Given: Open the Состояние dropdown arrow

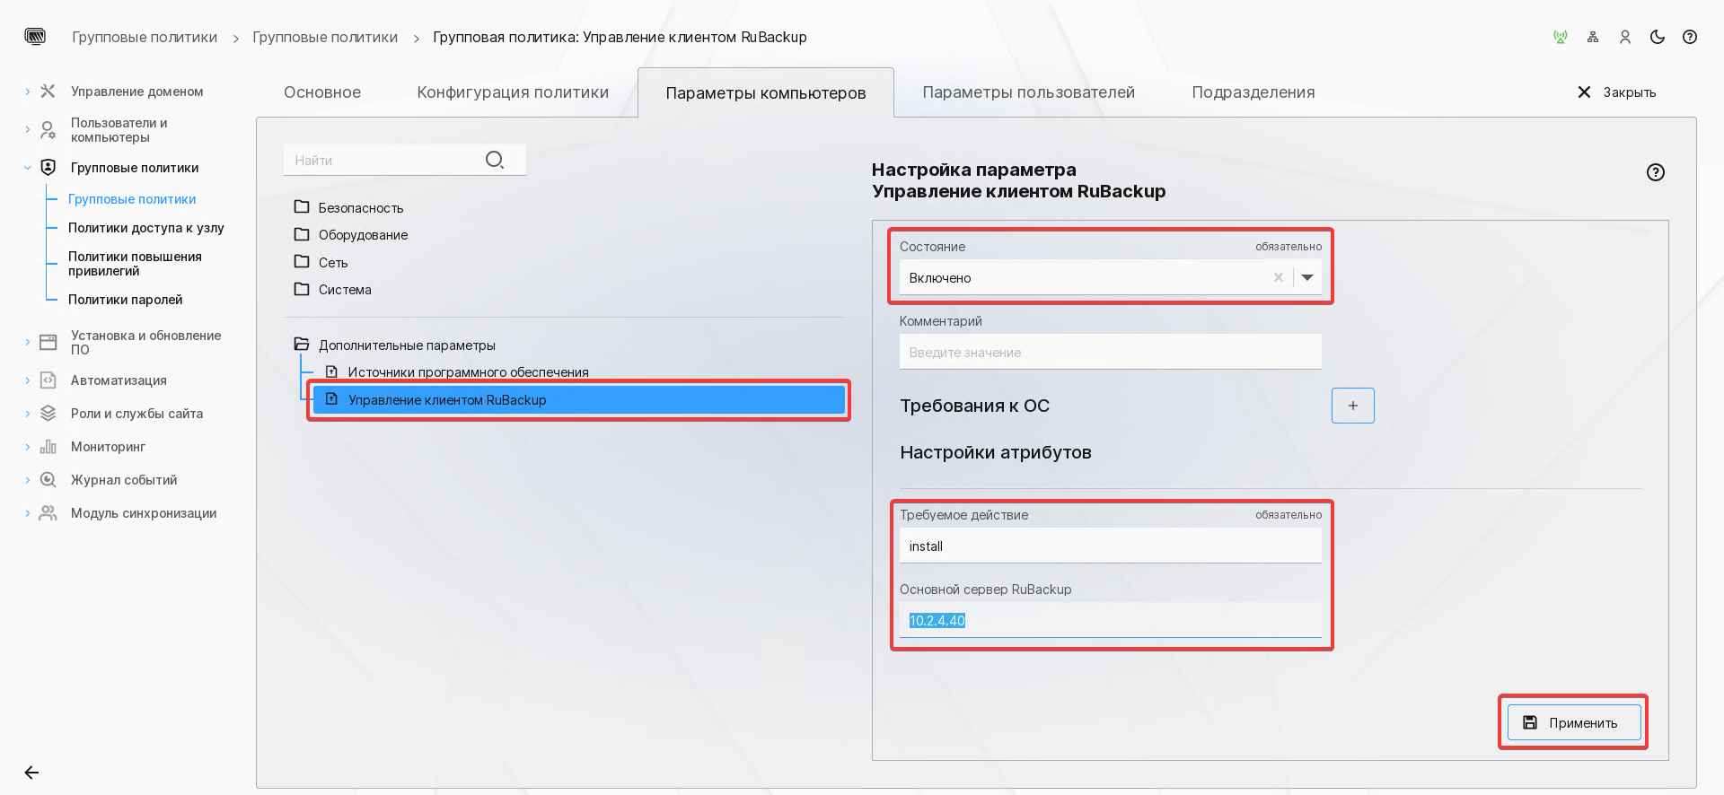Looking at the screenshot, I should pos(1307,277).
